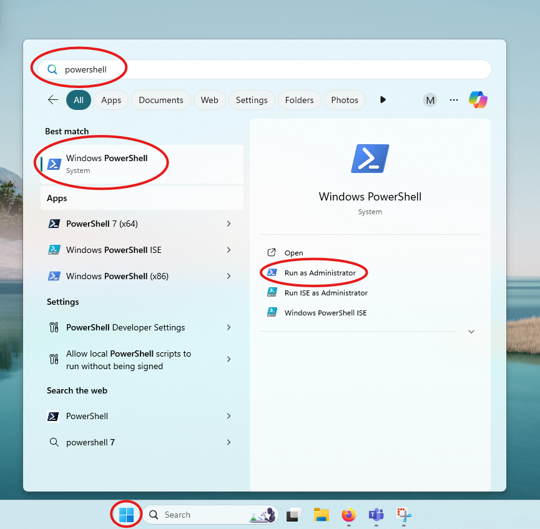
Task: Expand Windows PowerShell ISE options chevron
Action: tap(228, 250)
